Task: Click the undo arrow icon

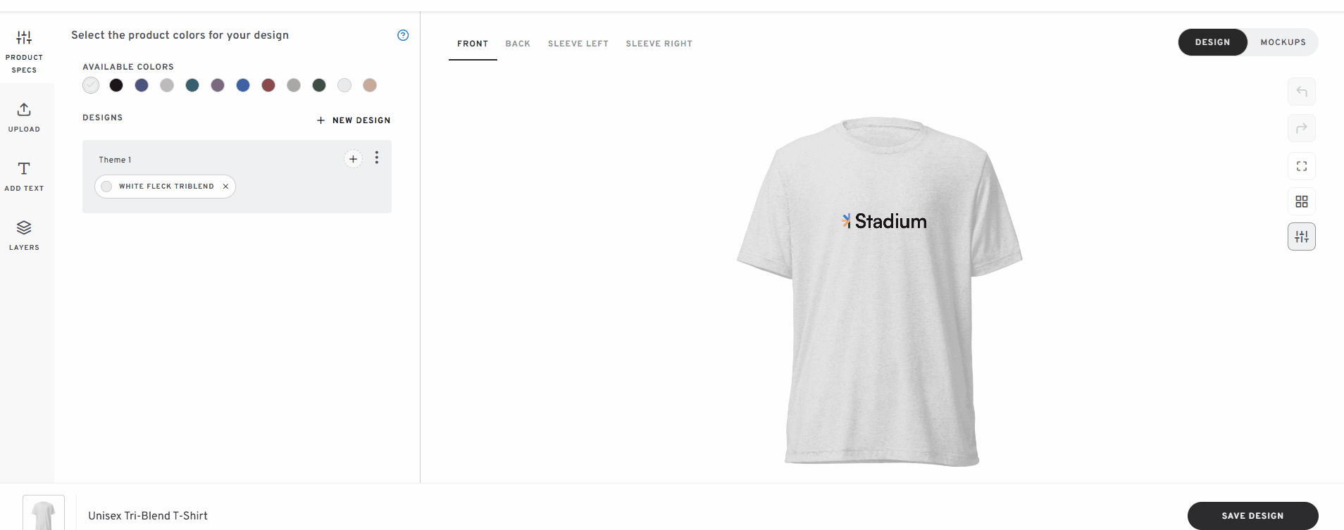Action: tap(1302, 92)
